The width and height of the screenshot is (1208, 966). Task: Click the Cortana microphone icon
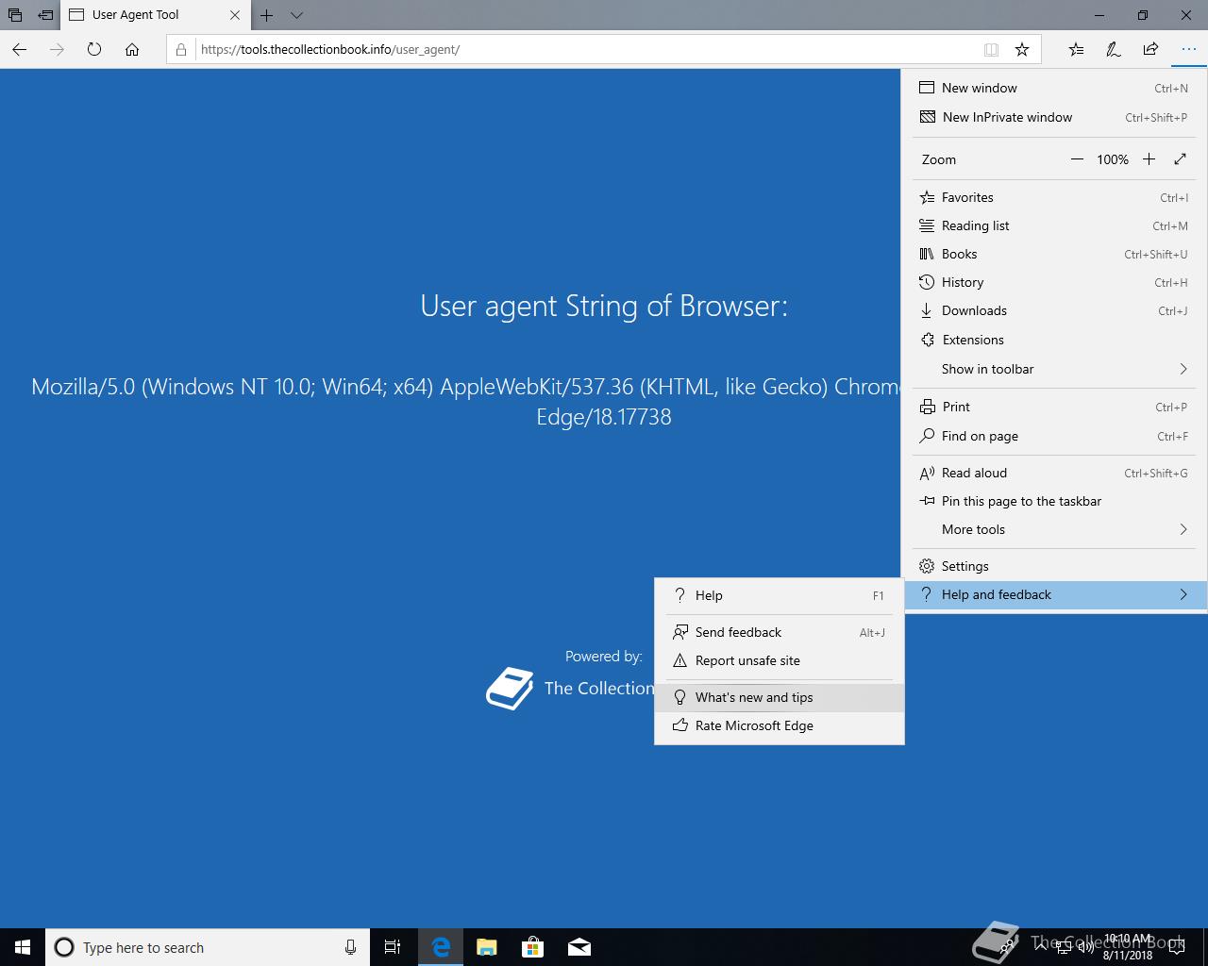click(x=350, y=947)
